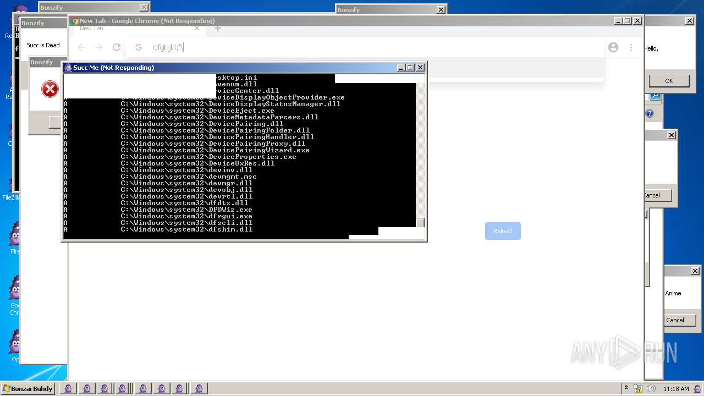Open the Chrome profile avatar icon

(x=613, y=47)
